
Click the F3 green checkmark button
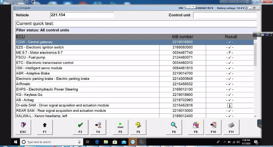(x=80, y=127)
